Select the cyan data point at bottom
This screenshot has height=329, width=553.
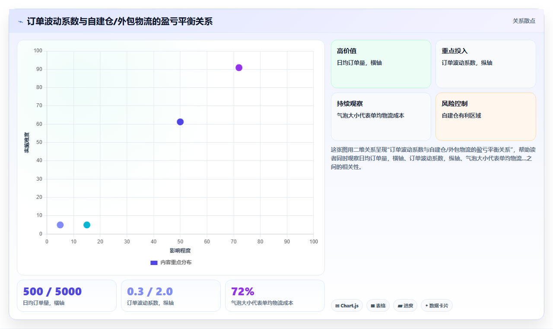(87, 225)
